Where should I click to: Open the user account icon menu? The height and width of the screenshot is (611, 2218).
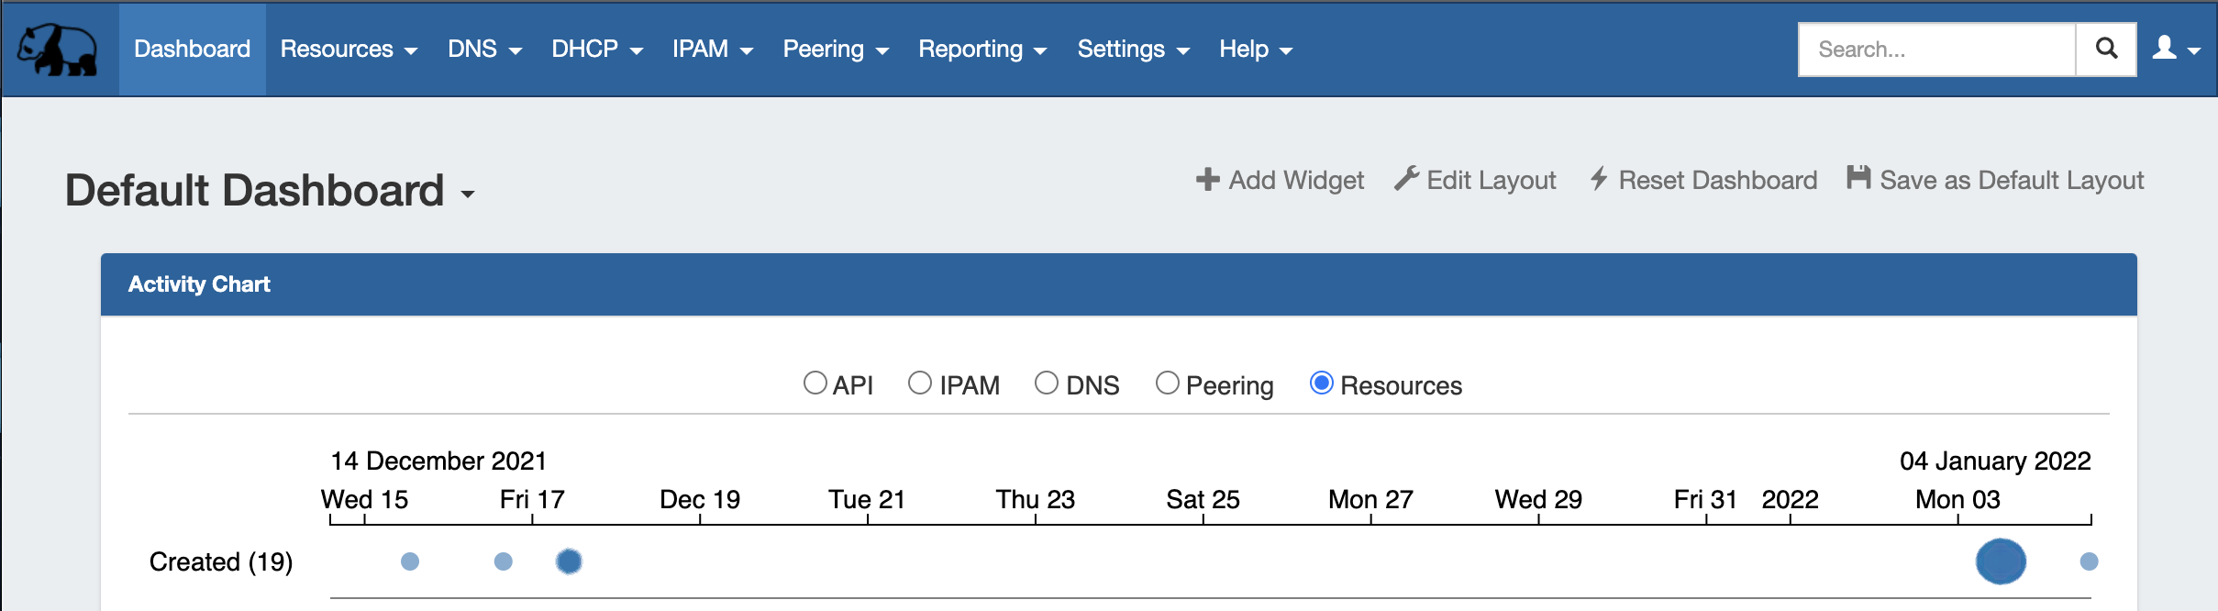pos(2176,49)
